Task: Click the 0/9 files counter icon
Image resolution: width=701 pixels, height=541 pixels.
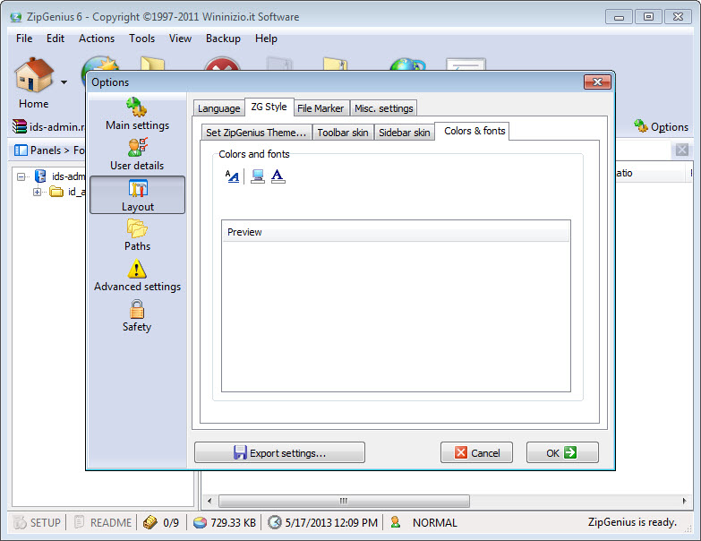Action: point(150,522)
